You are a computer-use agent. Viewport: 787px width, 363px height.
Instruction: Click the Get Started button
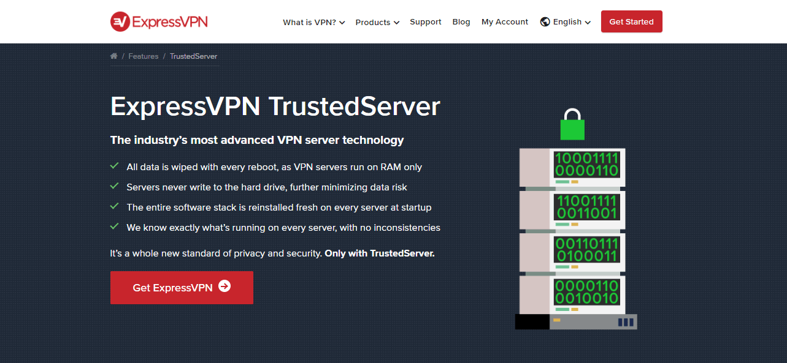[x=632, y=21]
